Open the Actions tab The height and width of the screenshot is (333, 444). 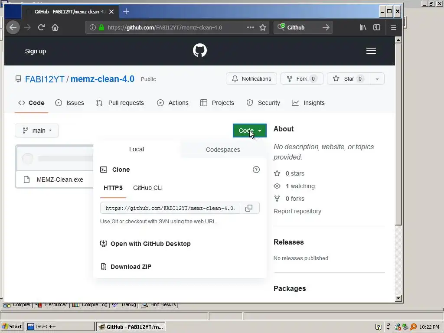[173, 103]
